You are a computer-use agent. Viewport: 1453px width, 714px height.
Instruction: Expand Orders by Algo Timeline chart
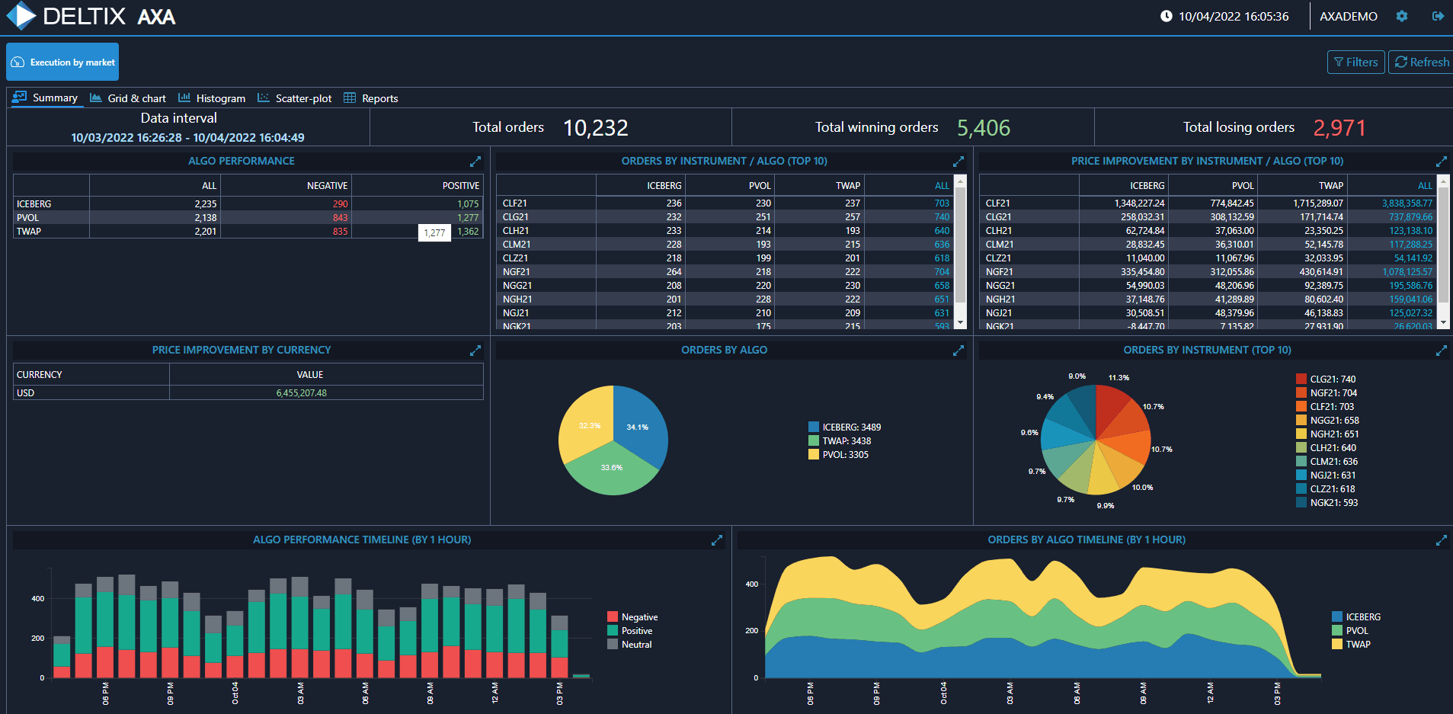pos(1441,540)
